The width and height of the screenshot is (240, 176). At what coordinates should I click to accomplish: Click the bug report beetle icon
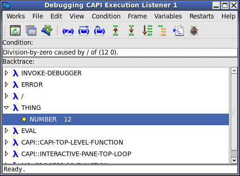194,30
